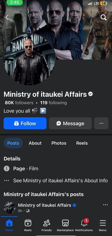The height and width of the screenshot is (236, 112).
Task: Open the search magnifier icon
Action: (103, 18)
